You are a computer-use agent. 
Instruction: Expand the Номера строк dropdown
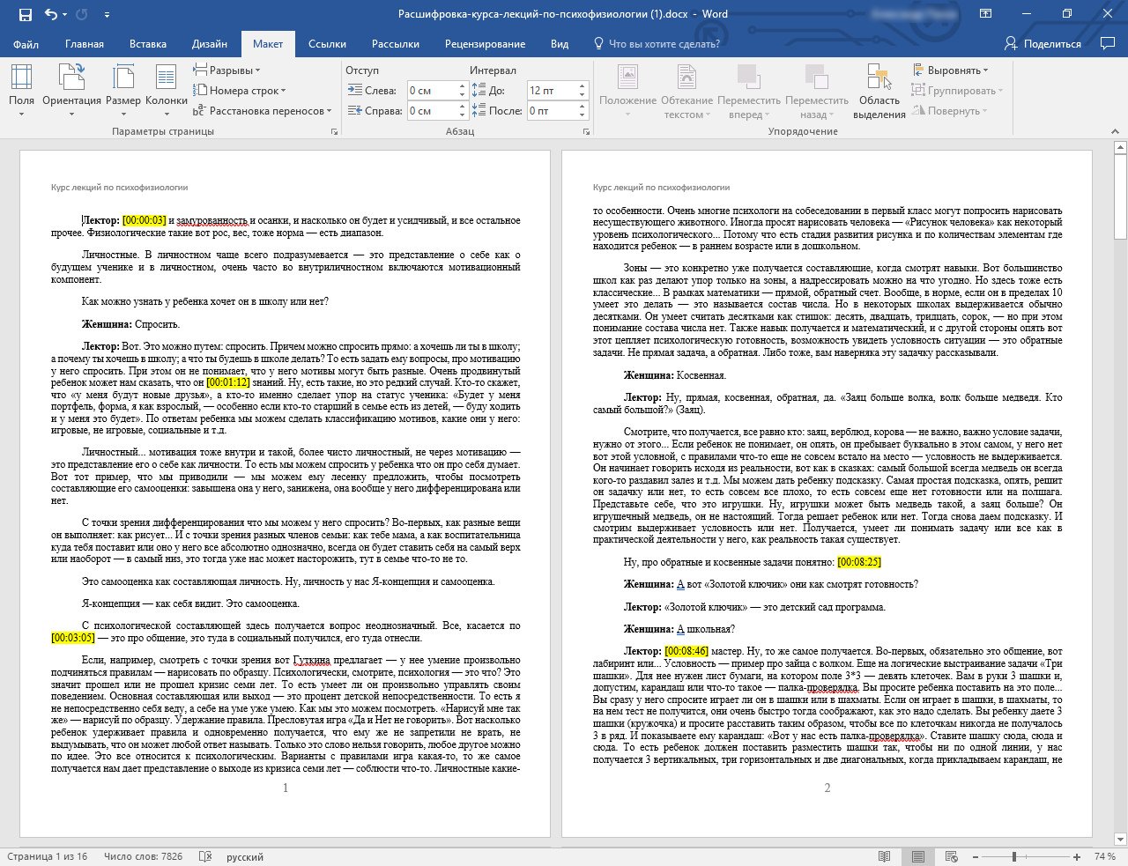[x=240, y=91]
